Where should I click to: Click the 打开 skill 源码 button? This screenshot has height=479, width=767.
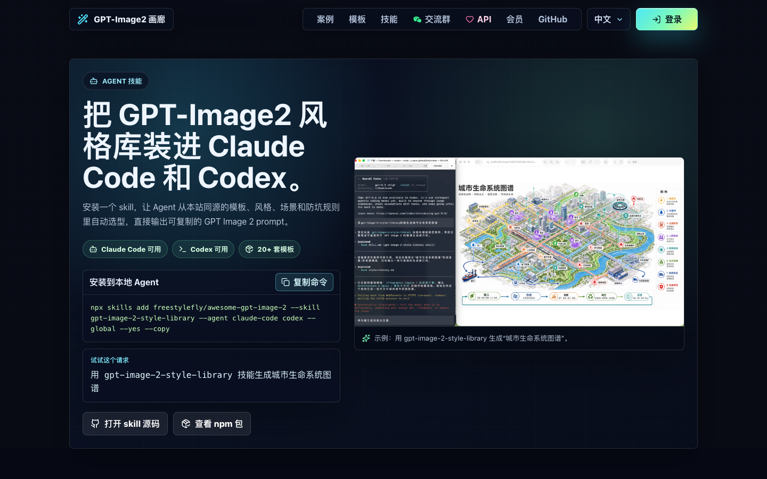click(125, 424)
